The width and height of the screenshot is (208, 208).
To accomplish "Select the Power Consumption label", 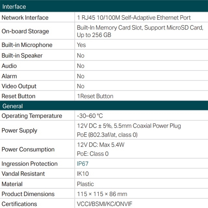I will pyautogui.click(x=28, y=149).
